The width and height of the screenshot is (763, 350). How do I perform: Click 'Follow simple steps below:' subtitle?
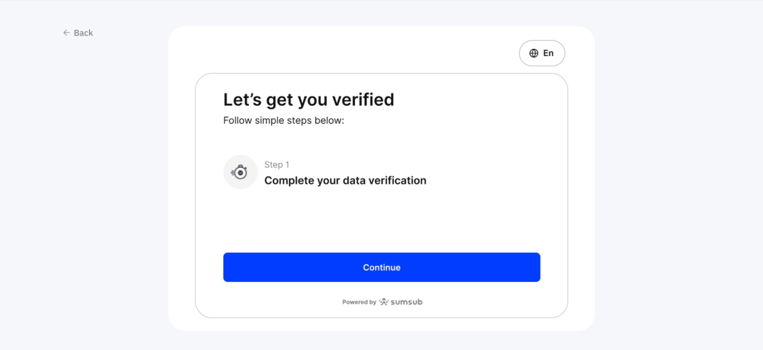pos(284,121)
